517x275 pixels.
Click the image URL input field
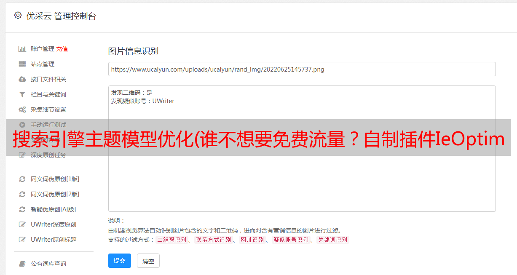coord(302,69)
